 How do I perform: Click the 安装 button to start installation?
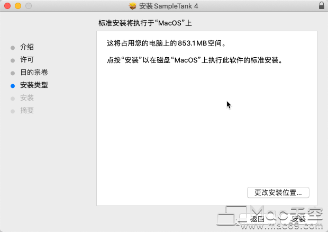tap(299, 219)
